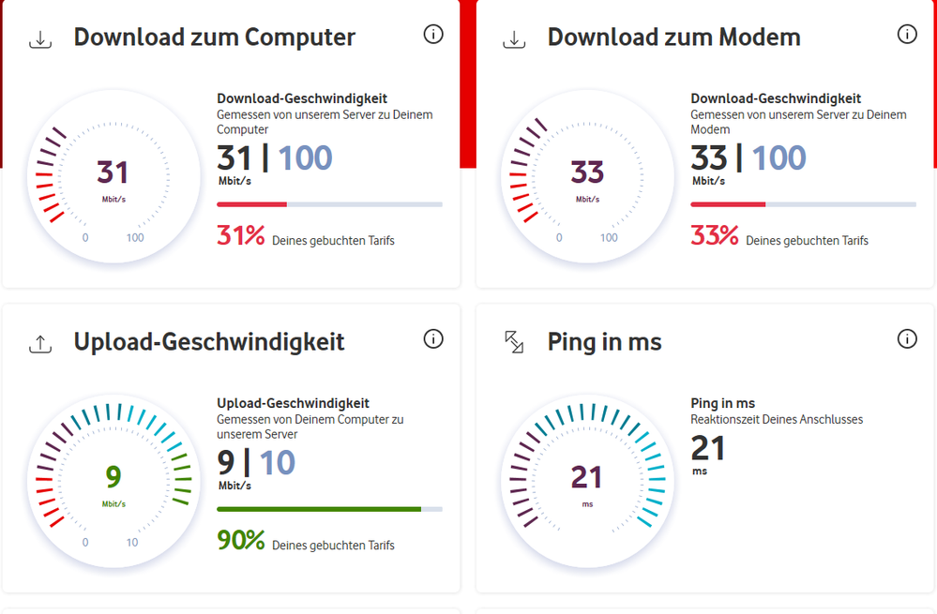The image size is (937, 614).
Task: Open the info icon on the Upload-Geschwindigkeit card
Action: [433, 339]
